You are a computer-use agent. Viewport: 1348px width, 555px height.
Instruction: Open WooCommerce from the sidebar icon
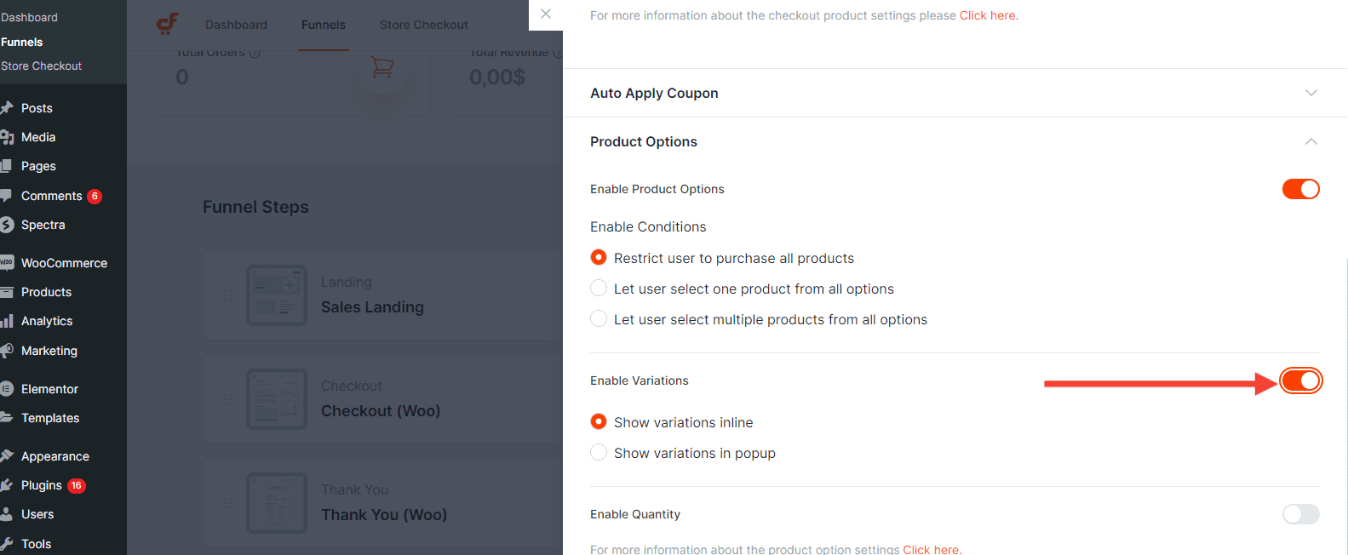point(7,263)
